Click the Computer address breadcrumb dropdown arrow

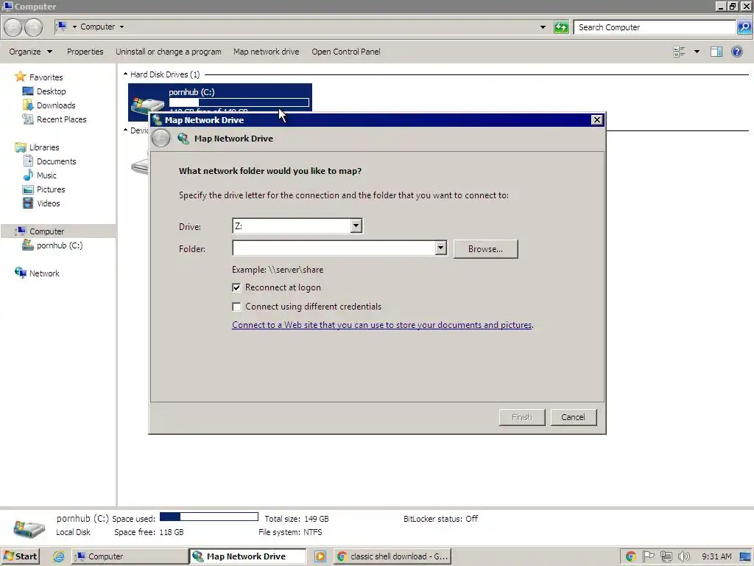click(121, 27)
